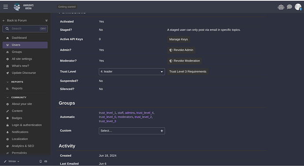Open the trust_level_0 group link

(x=108, y=117)
